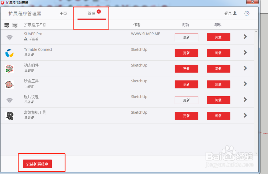Uninstall the 动态组件 extension
268x174 pixels.
coord(218,69)
